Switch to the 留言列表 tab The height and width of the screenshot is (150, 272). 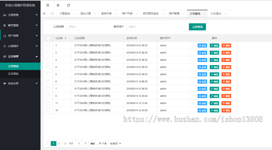[x=106, y=14]
